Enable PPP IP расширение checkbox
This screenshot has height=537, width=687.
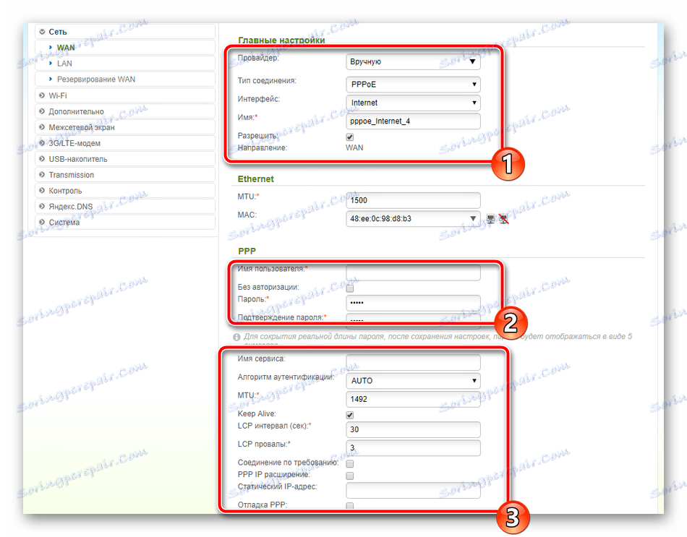[x=349, y=476]
